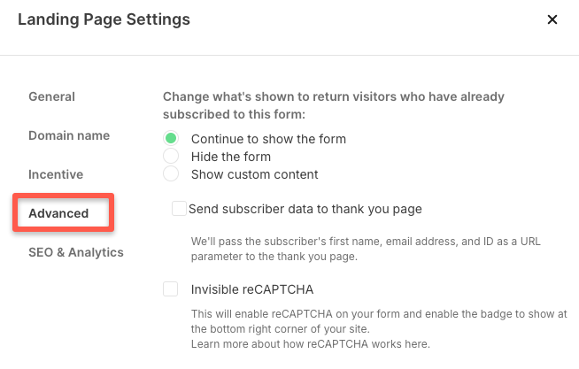The height and width of the screenshot is (369, 579).
Task: Click the 'Hide the form' label text
Action: coord(231,157)
